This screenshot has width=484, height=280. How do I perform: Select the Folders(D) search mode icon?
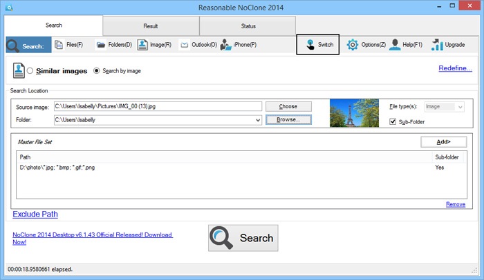[101, 45]
